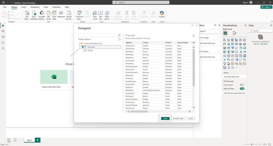The width and height of the screenshot is (273, 146).
Task: Click the Navigator search input field
Action: coord(98,35)
